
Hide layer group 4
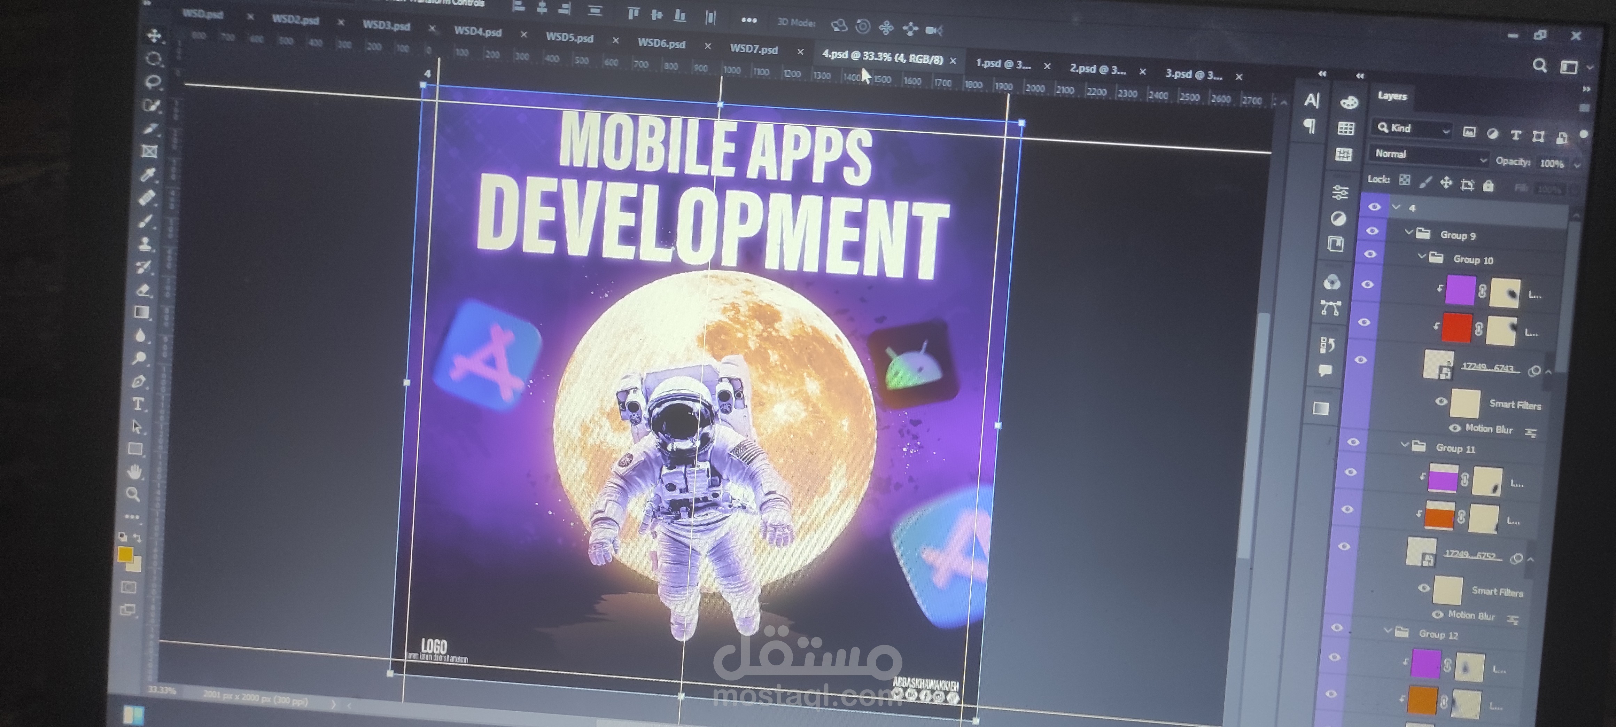1374,207
